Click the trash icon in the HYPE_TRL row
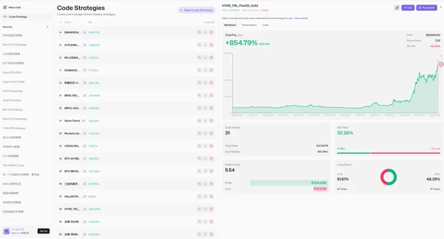Screen dimensions: 444x239 [212, 209]
